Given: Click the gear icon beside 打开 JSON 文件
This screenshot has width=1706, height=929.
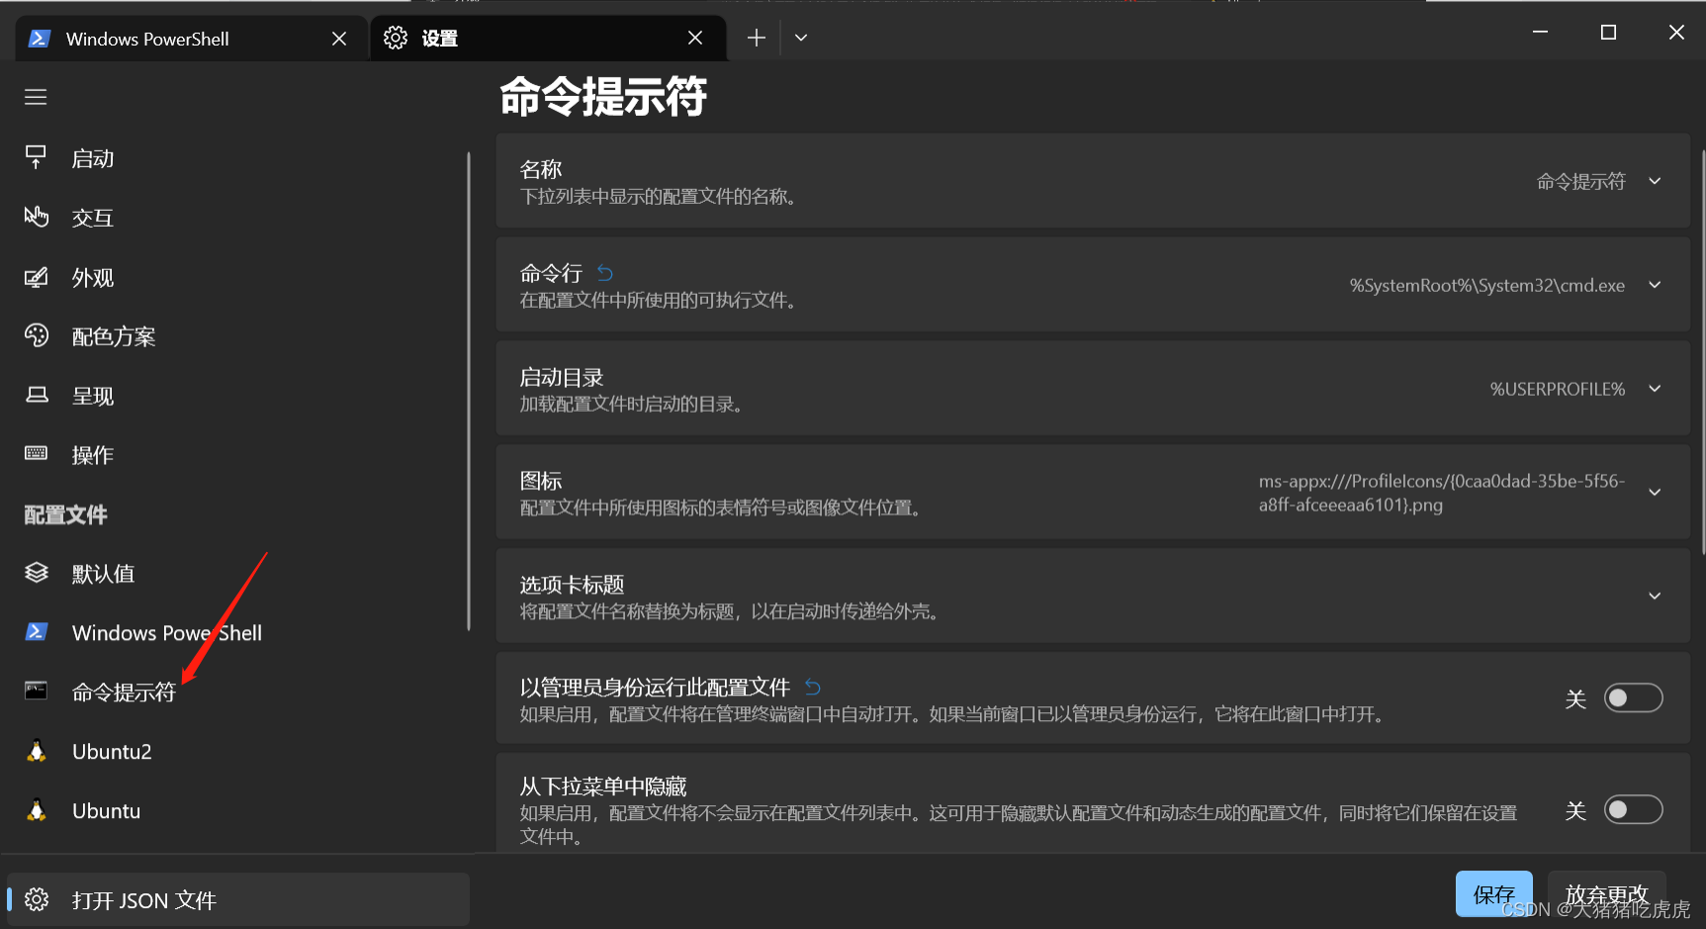Looking at the screenshot, I should coord(37,899).
